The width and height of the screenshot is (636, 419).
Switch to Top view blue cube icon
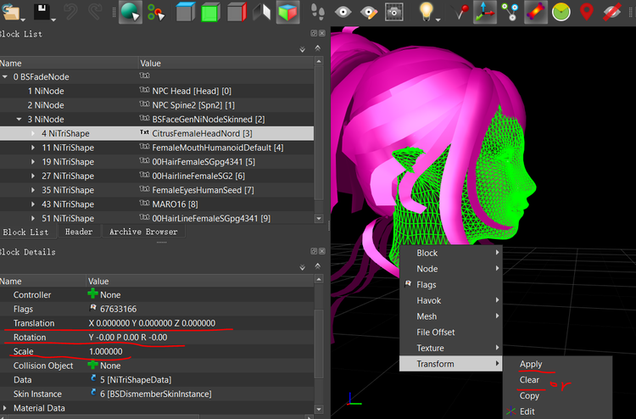(186, 12)
